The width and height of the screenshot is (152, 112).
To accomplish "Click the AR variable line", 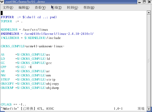I will point(25,71).
